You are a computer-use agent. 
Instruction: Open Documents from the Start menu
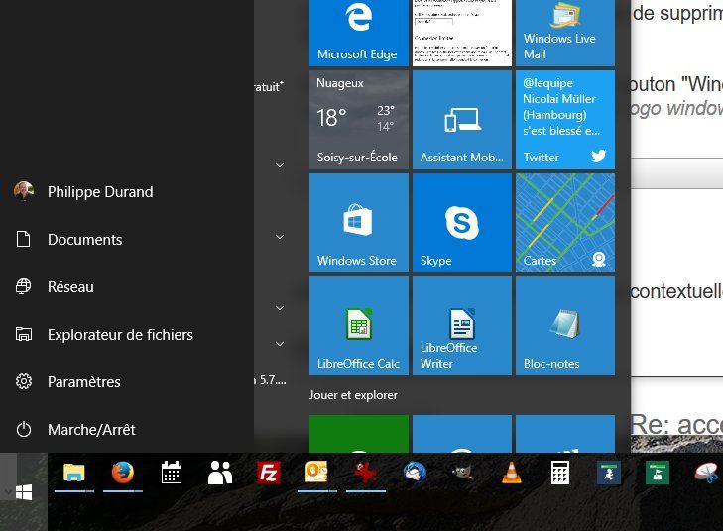(127, 240)
